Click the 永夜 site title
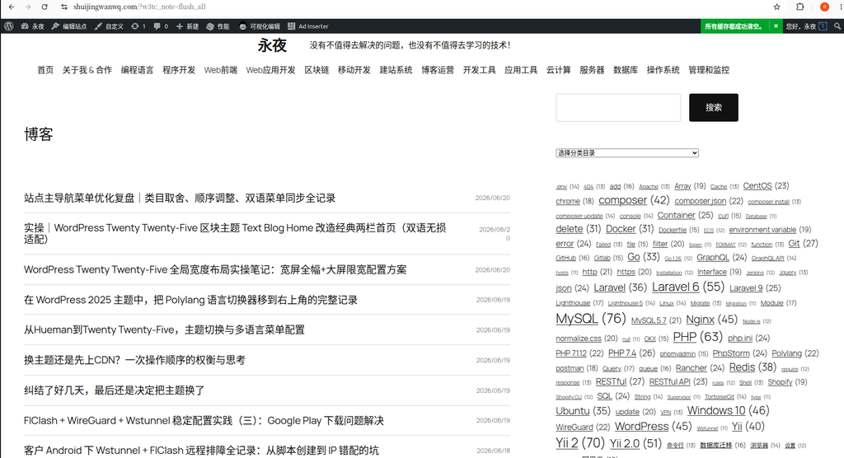 (272, 45)
